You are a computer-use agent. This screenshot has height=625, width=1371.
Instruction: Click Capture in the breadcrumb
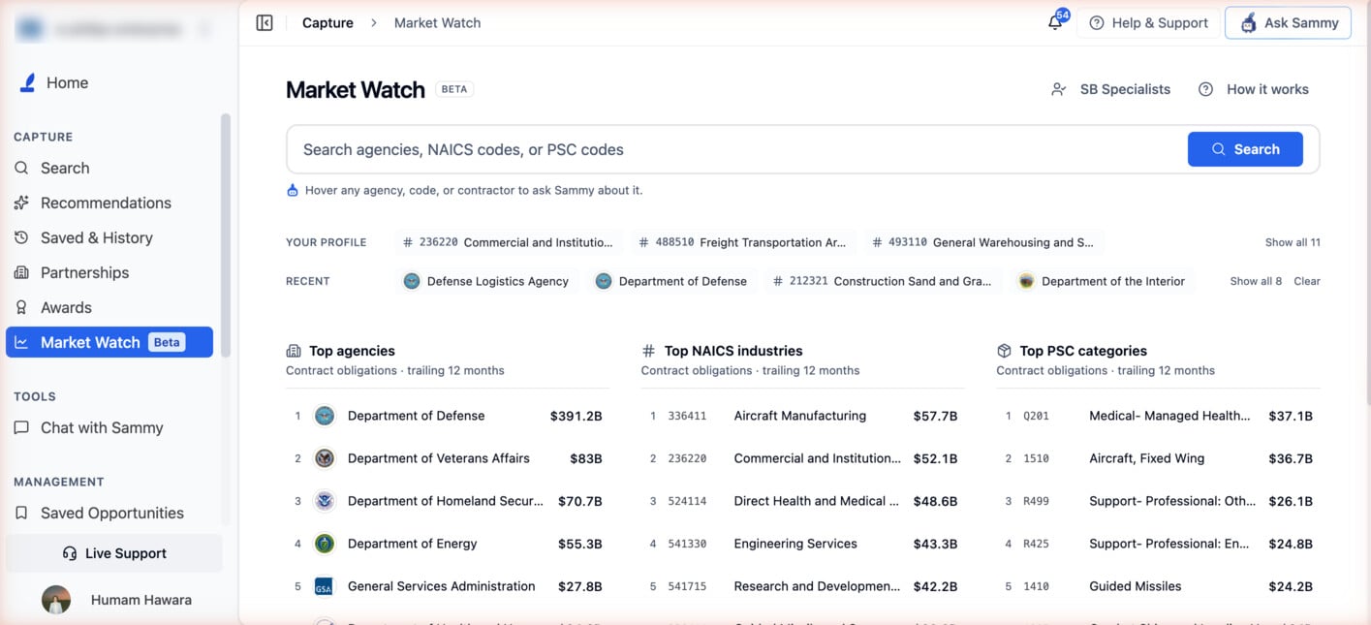(x=327, y=22)
